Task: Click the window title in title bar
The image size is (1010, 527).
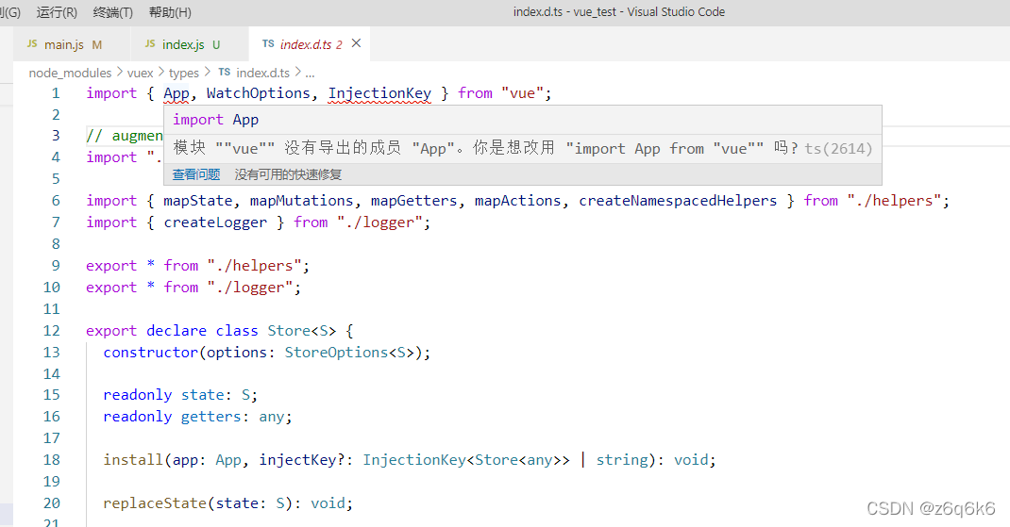Action: click(x=619, y=12)
